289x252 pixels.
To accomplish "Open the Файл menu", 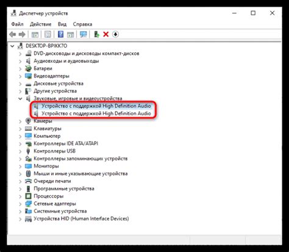I will 17,24.
